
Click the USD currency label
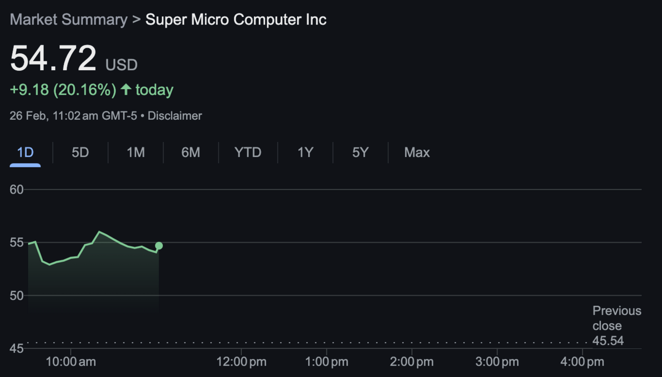[121, 65]
